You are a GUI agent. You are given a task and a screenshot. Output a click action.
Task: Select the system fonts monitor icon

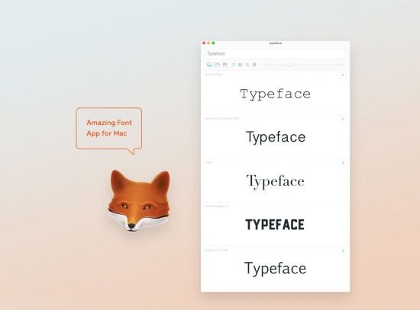click(210, 65)
